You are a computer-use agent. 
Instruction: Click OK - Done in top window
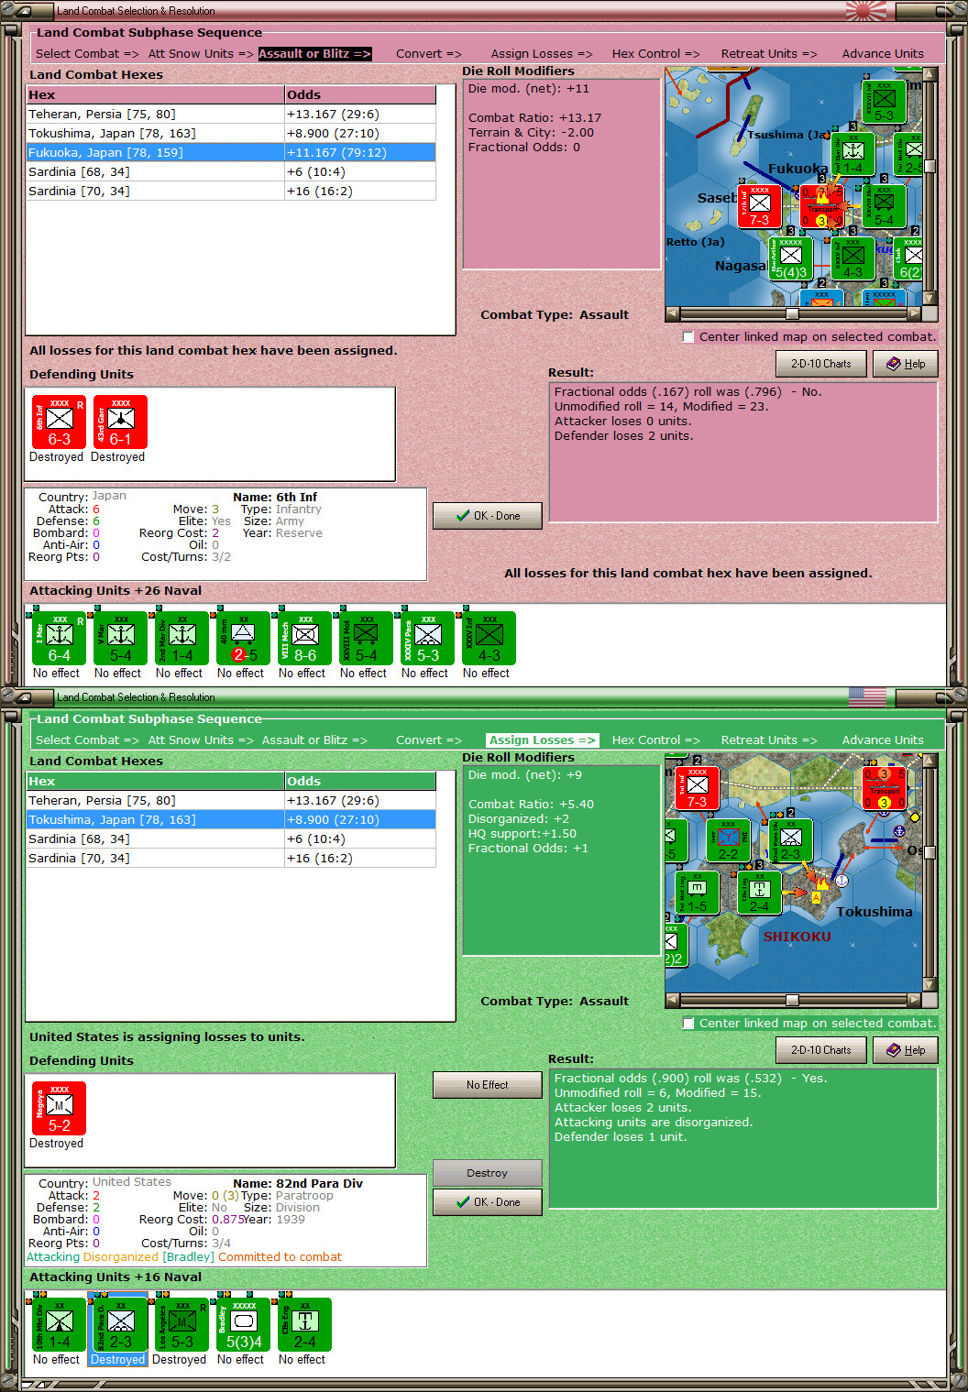coord(488,516)
